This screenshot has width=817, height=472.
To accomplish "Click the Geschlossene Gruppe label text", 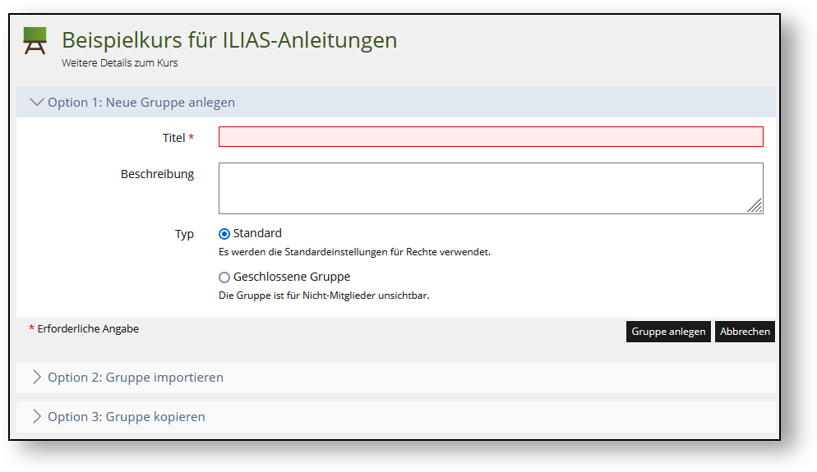I will [x=292, y=277].
